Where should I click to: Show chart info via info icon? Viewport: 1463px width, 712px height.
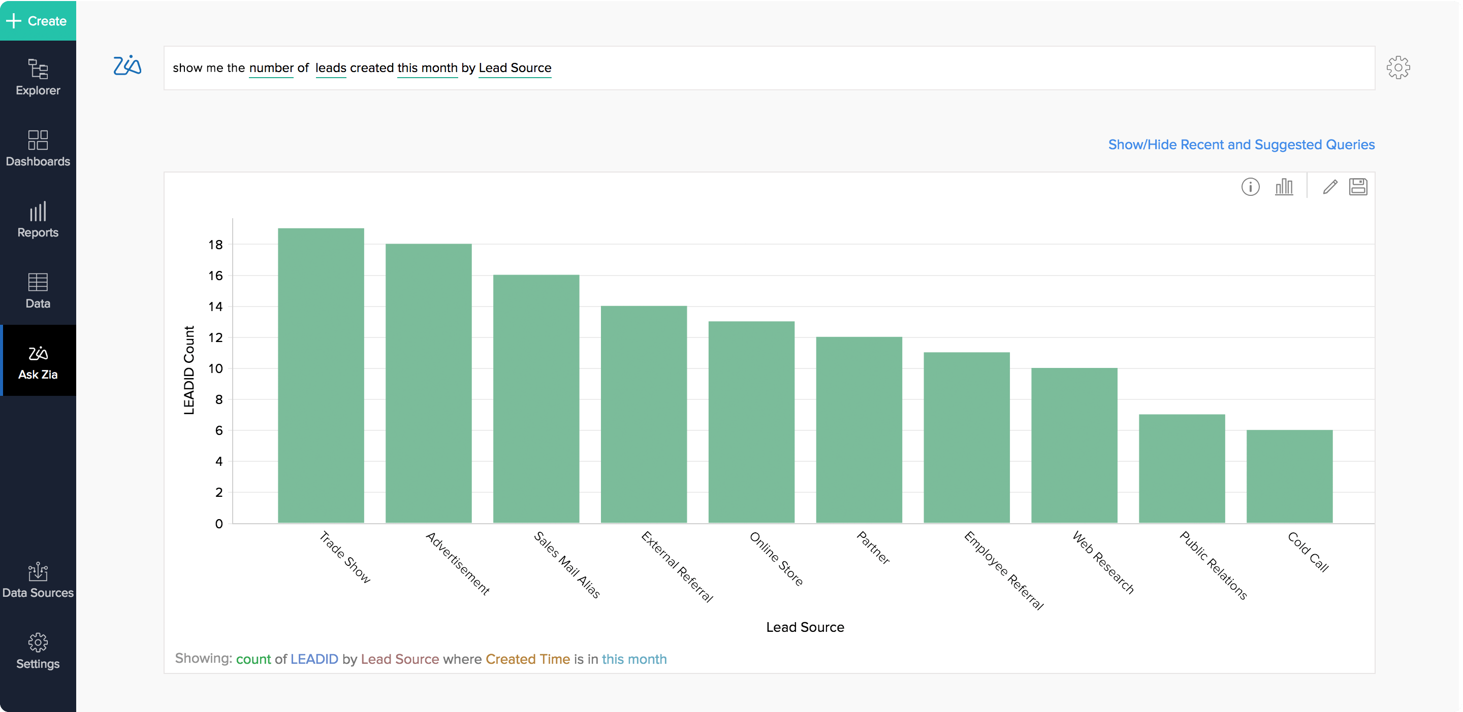point(1250,187)
